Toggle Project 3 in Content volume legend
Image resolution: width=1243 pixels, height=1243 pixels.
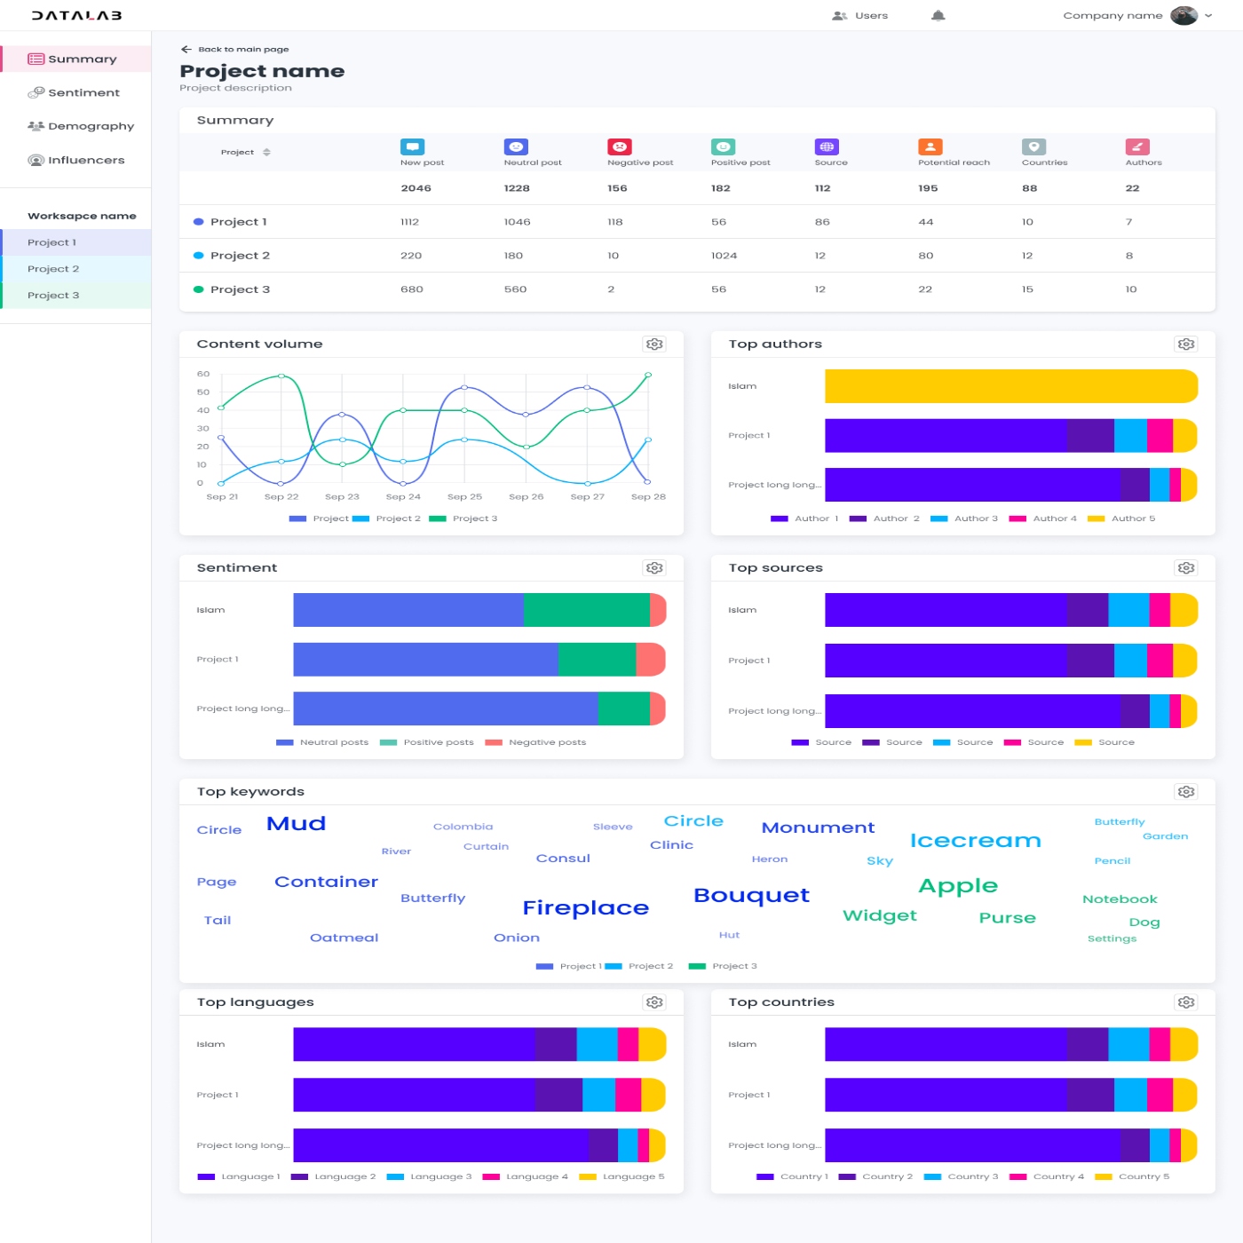point(463,519)
